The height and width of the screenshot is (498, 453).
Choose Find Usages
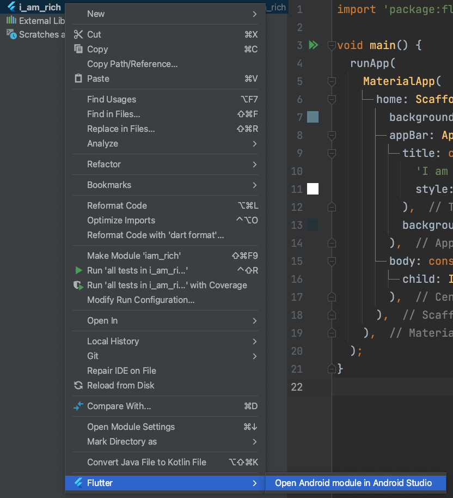[165, 99]
